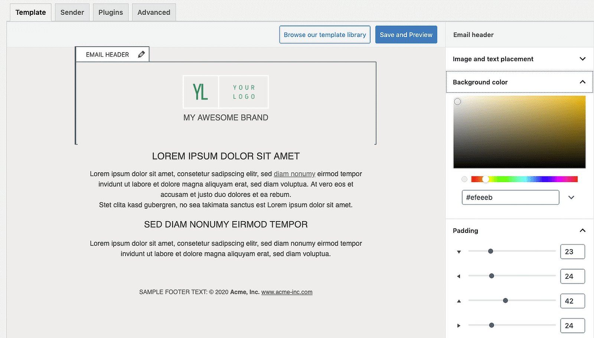This screenshot has width=594, height=338.
Task: Click Browse our template library
Action: (324, 34)
